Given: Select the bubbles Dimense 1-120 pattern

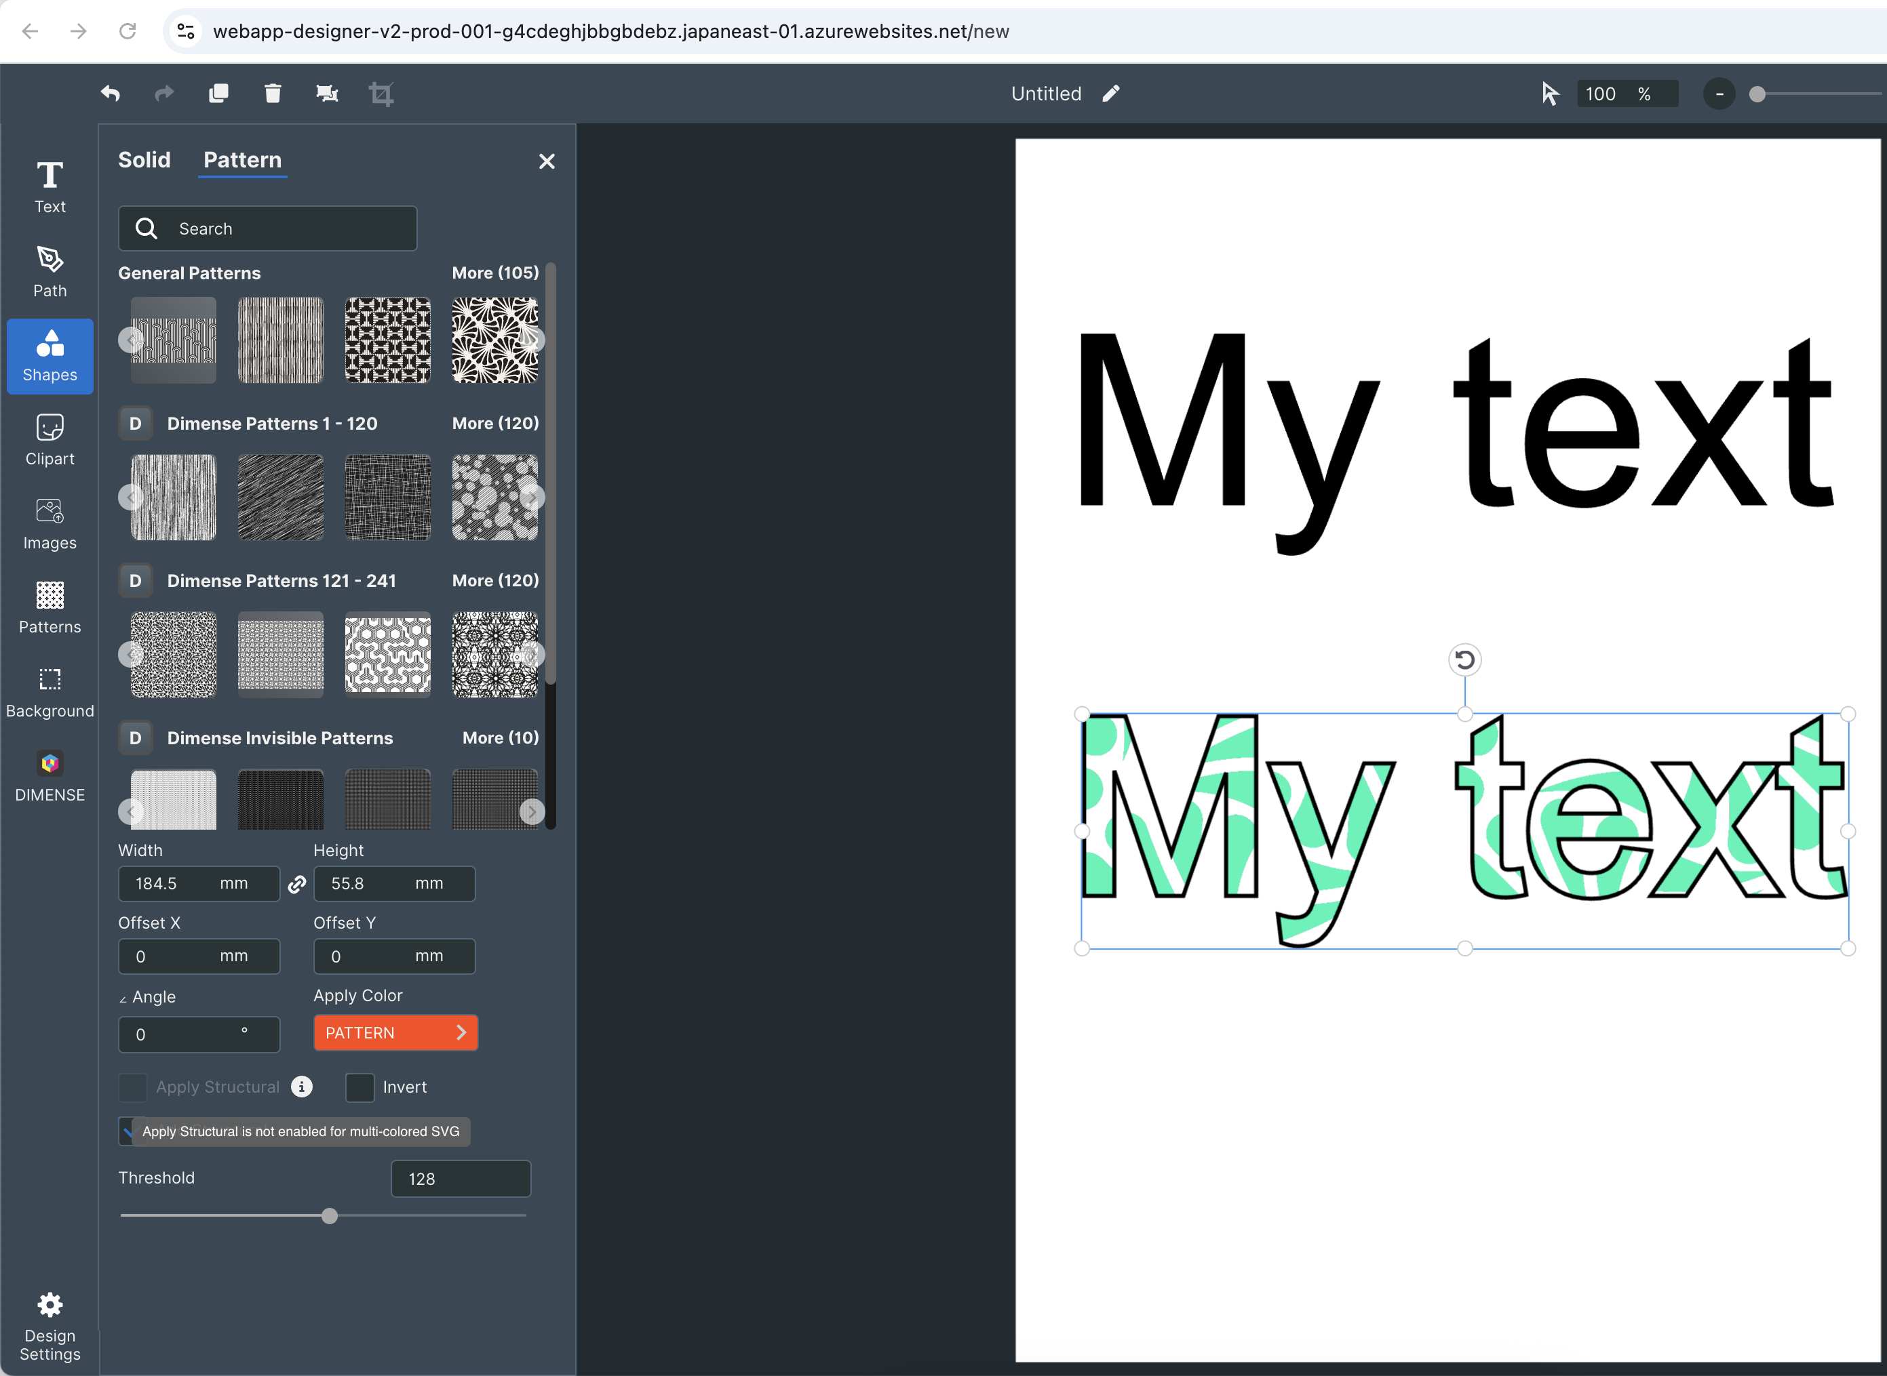Looking at the screenshot, I should pos(495,498).
